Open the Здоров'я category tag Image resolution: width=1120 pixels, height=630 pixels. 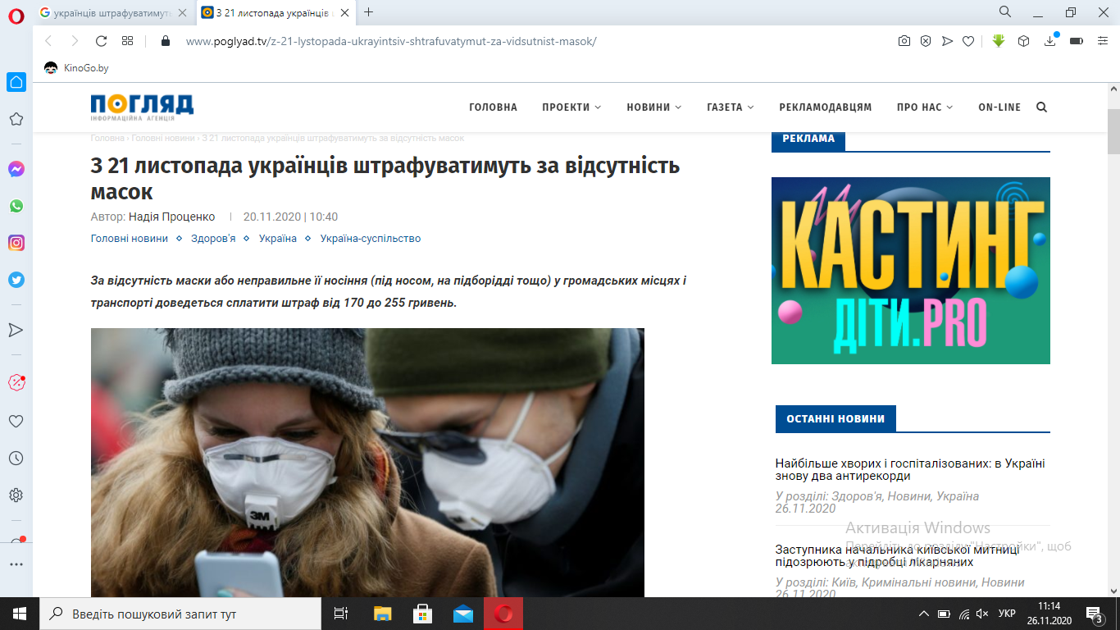click(213, 239)
